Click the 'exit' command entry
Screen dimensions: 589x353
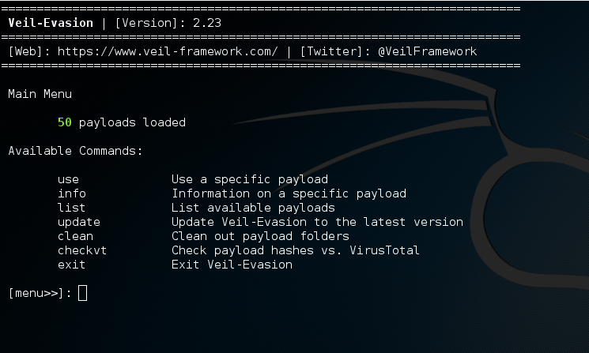tap(71, 265)
